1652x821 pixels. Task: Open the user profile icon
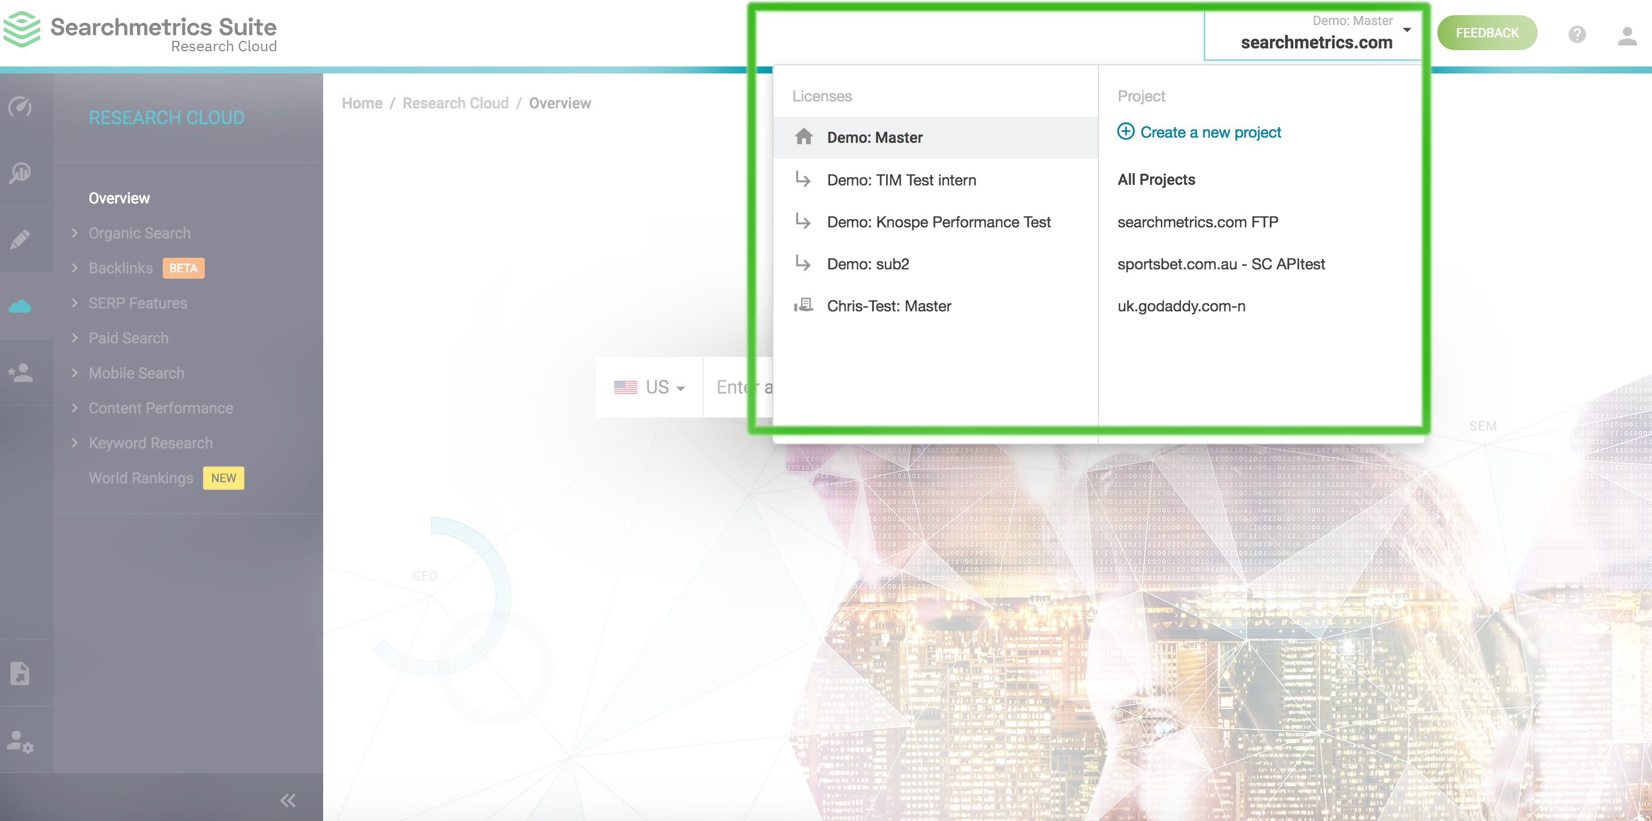tap(1627, 36)
